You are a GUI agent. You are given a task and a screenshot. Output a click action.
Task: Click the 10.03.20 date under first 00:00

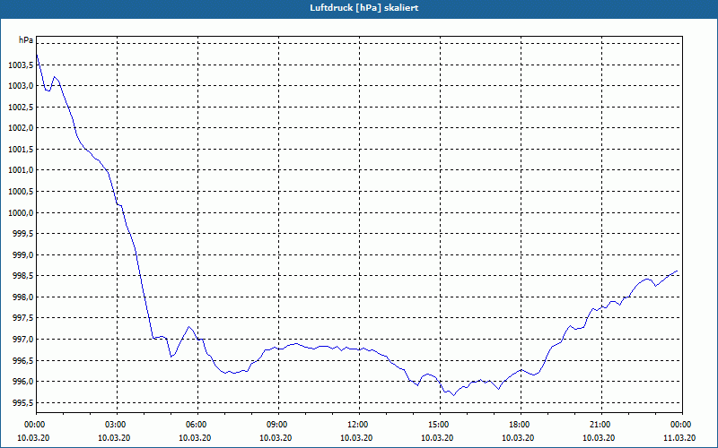pos(33,437)
